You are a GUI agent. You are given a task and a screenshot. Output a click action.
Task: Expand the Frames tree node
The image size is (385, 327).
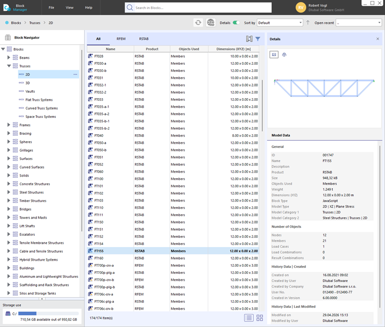pyautogui.click(x=9, y=125)
